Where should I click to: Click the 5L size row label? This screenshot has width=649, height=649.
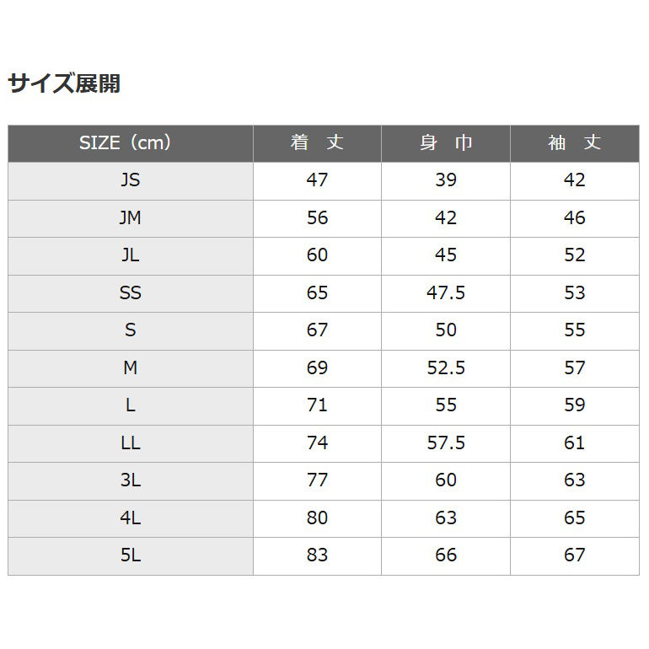coord(131,555)
